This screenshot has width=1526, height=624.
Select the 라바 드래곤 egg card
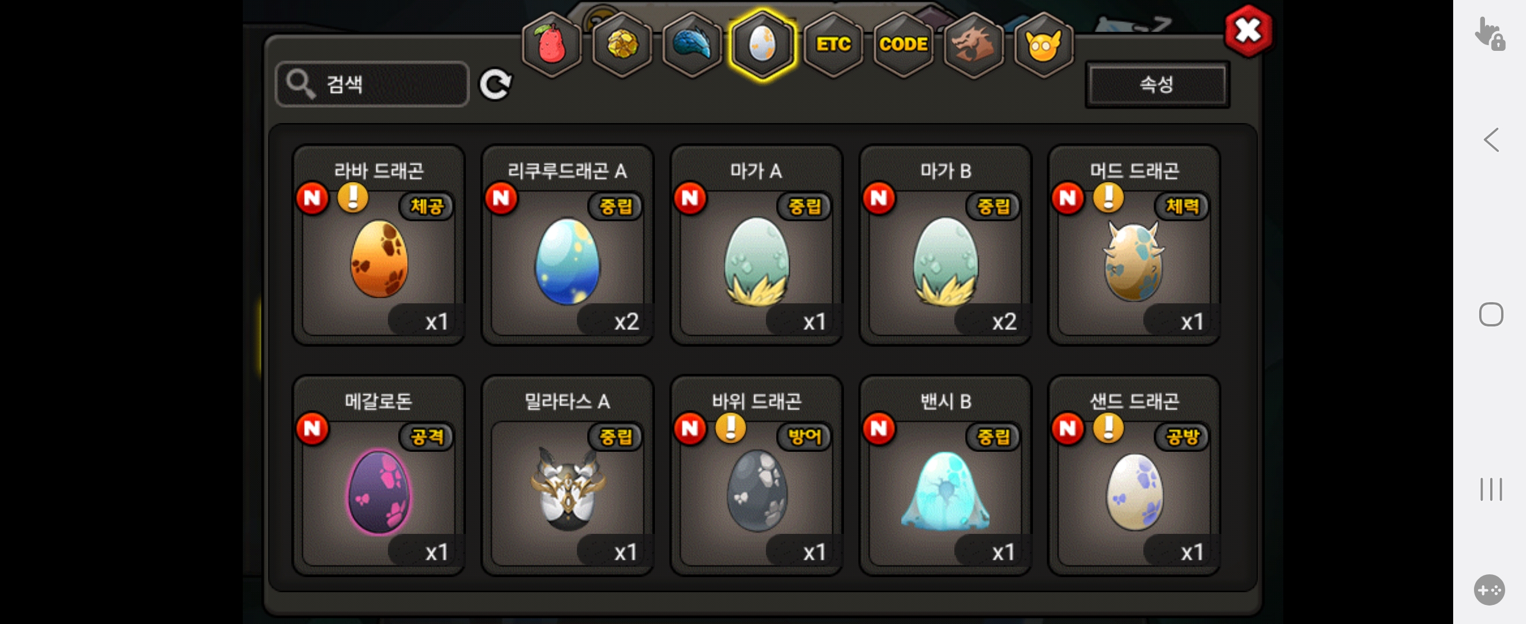[x=379, y=244]
